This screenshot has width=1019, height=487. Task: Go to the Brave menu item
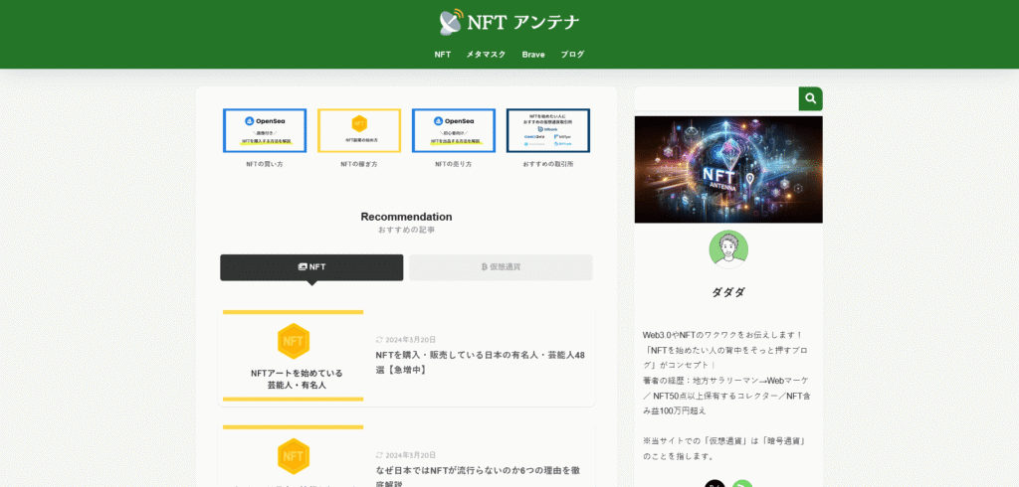coord(533,55)
